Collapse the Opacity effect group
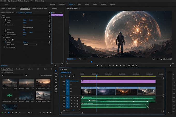Image resolution: width=176 pixels, height=117 pixels. [x=2, y=37]
